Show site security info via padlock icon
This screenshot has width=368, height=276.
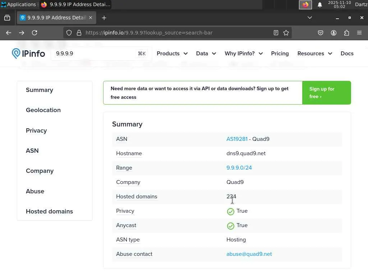pyautogui.click(x=79, y=33)
